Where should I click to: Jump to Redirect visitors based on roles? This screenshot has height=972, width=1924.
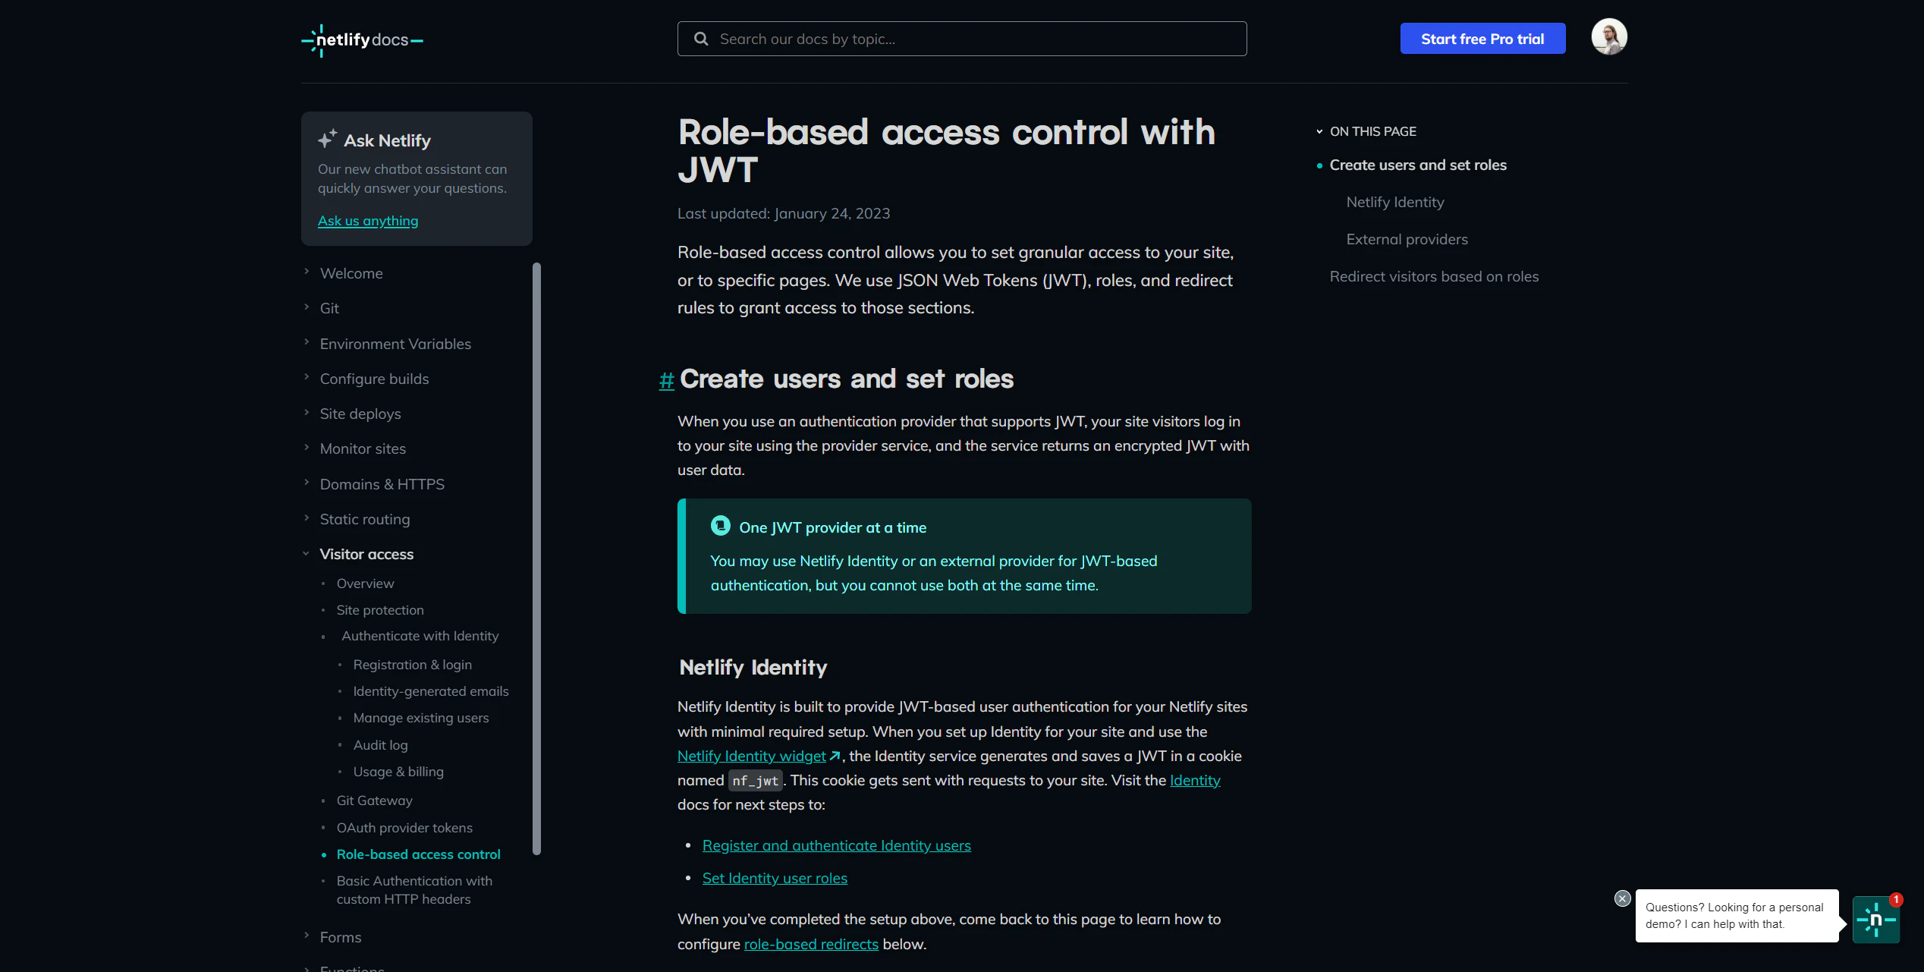(x=1434, y=276)
